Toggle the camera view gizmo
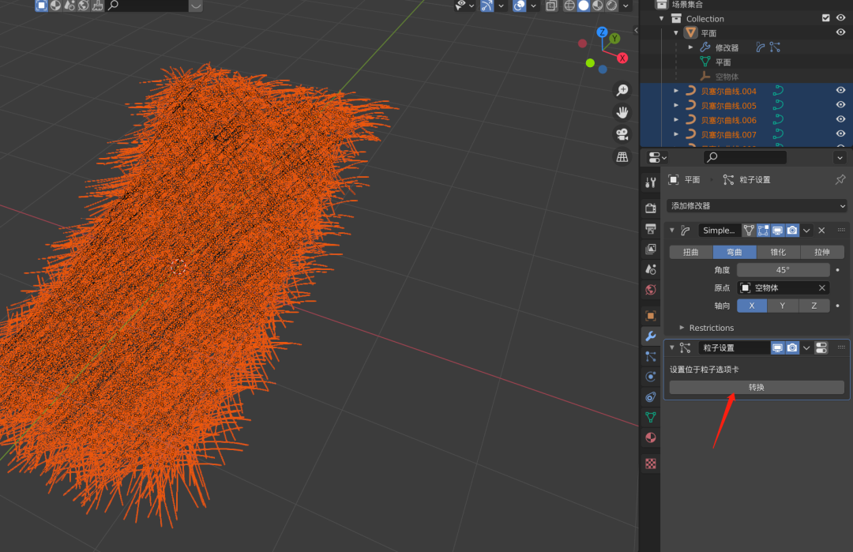This screenshot has width=853, height=552. coord(622,134)
